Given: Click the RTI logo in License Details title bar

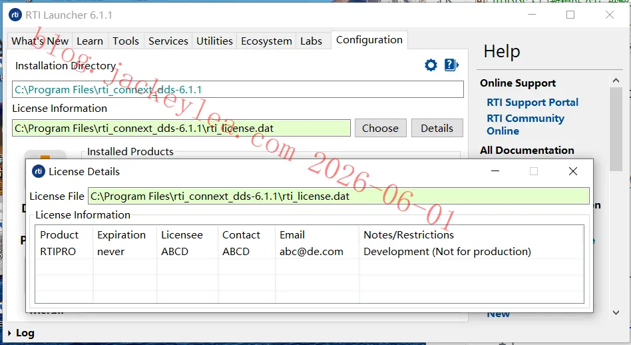Looking at the screenshot, I should click(x=38, y=171).
